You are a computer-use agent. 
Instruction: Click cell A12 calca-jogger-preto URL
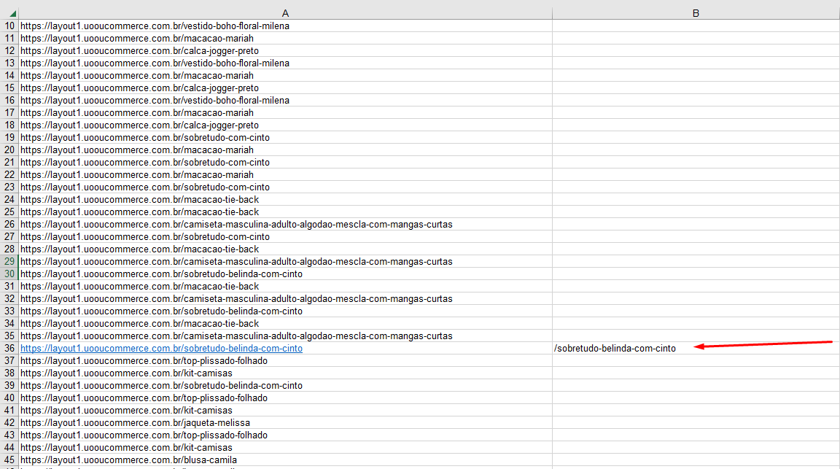point(285,51)
